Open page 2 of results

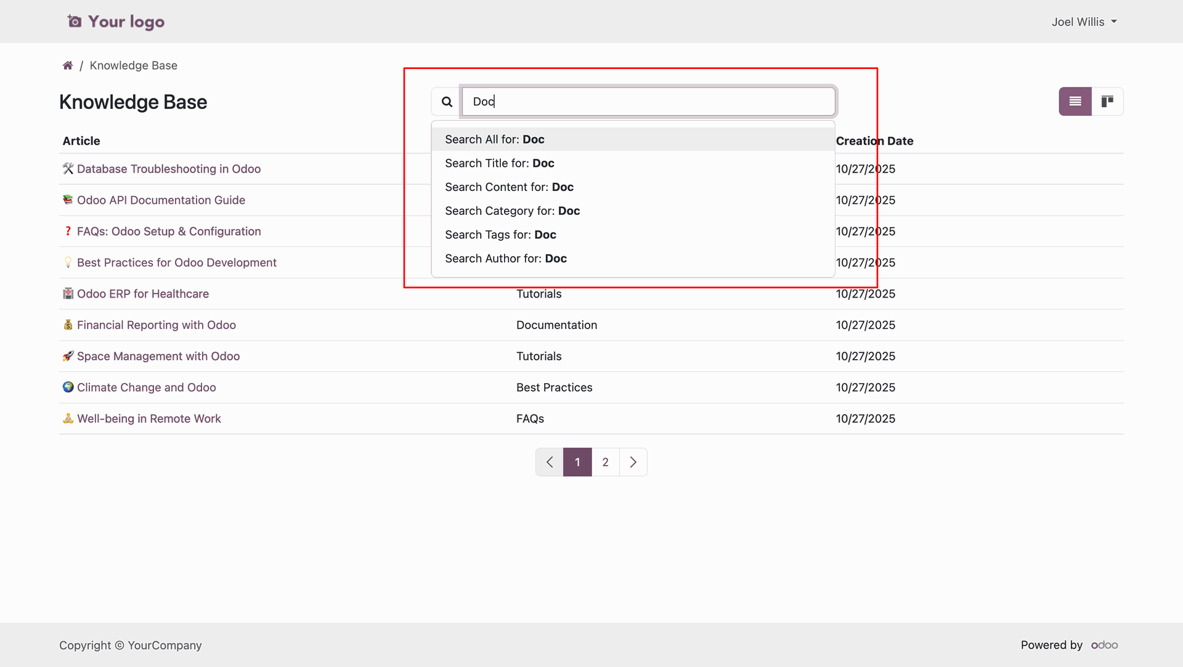605,462
